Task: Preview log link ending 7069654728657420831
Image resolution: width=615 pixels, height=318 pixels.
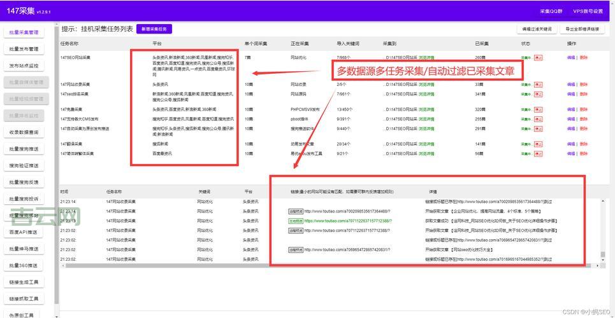Action: pyautogui.click(x=296, y=249)
